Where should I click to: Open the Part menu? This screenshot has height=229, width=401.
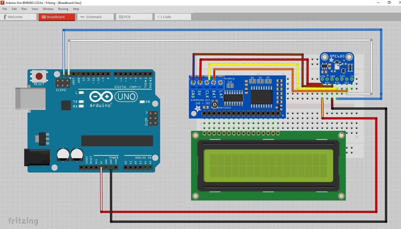pyautogui.click(x=24, y=9)
